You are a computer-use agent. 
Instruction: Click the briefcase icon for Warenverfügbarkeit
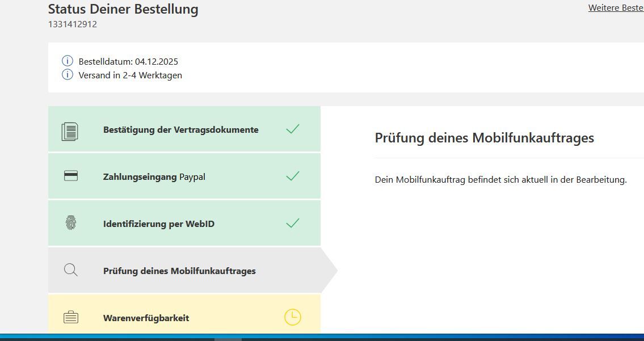point(71,318)
